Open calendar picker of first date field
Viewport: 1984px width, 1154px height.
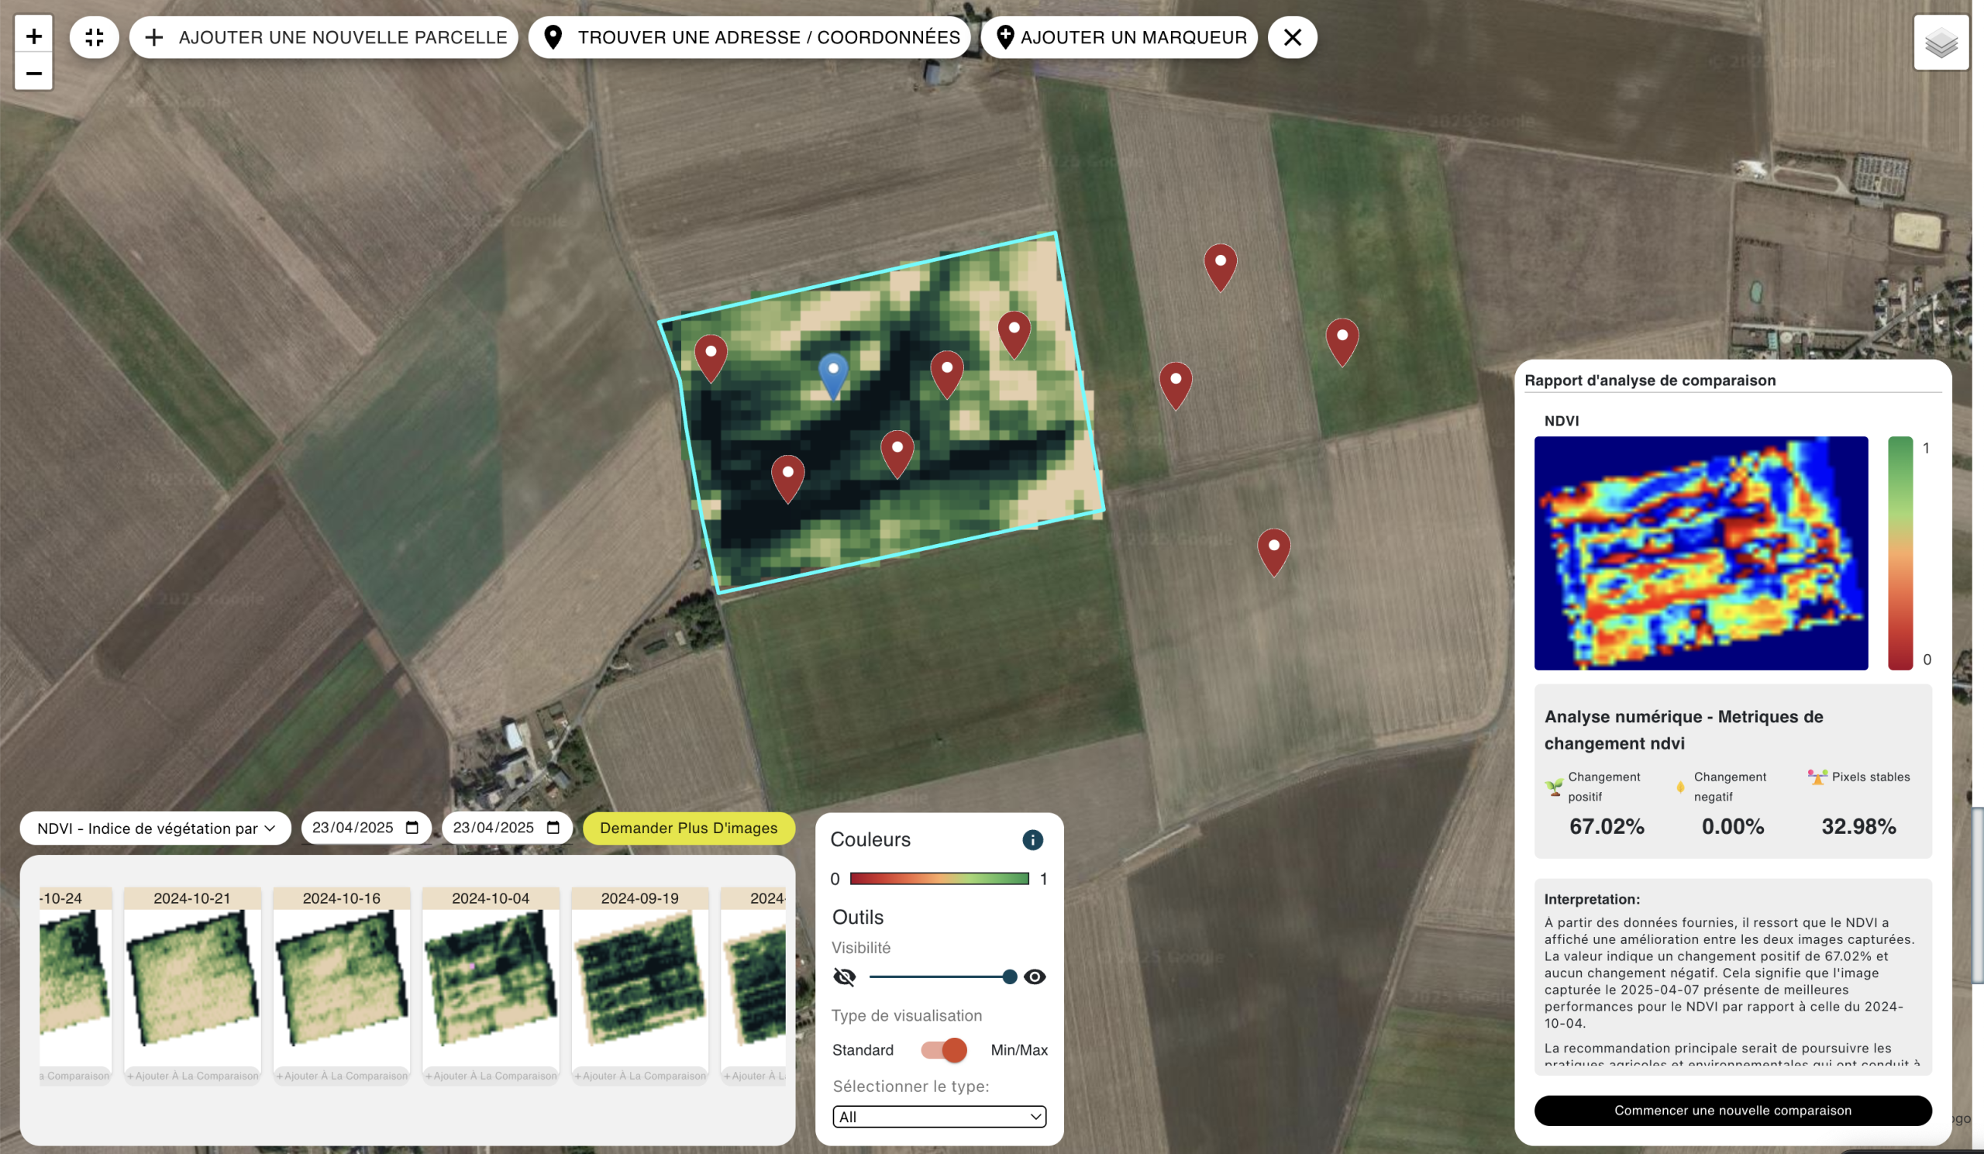[x=412, y=827]
